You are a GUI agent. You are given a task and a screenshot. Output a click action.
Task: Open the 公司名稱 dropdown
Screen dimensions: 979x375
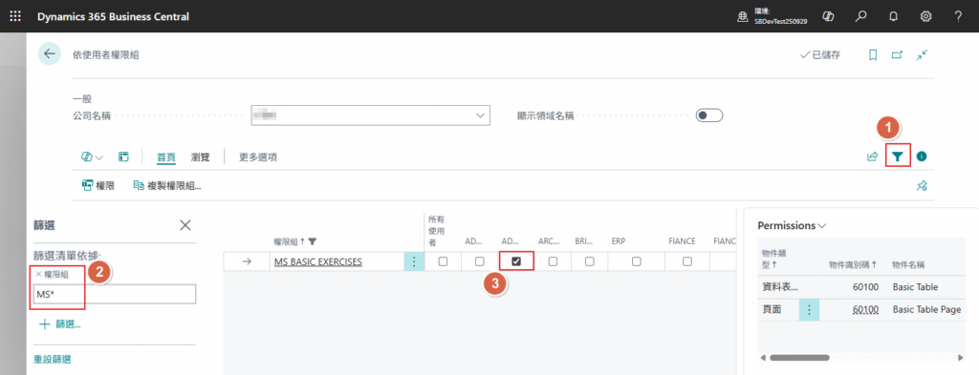tap(481, 115)
